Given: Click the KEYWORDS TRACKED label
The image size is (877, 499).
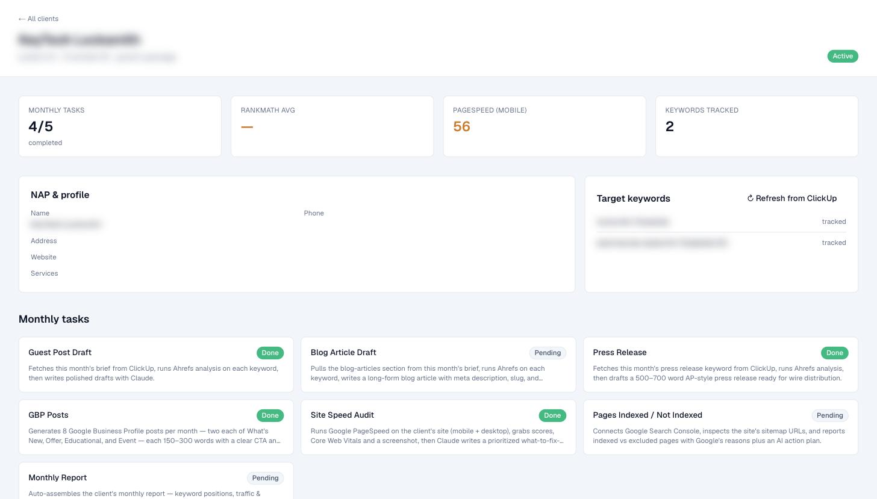Looking at the screenshot, I should point(702,110).
